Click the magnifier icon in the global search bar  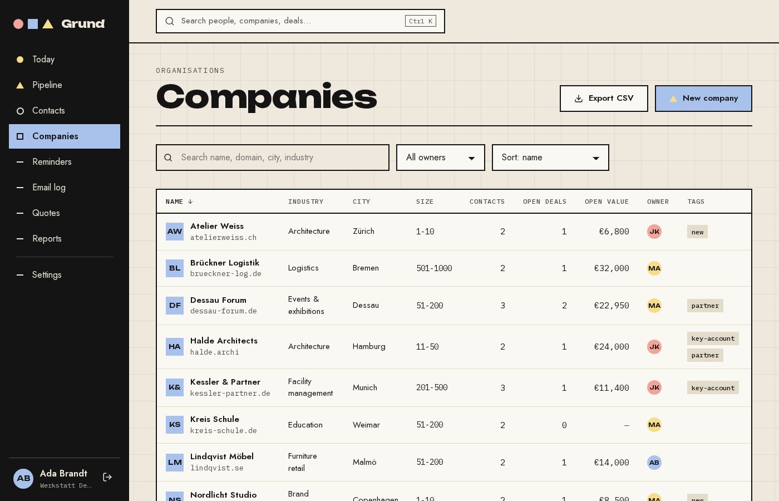[170, 21]
